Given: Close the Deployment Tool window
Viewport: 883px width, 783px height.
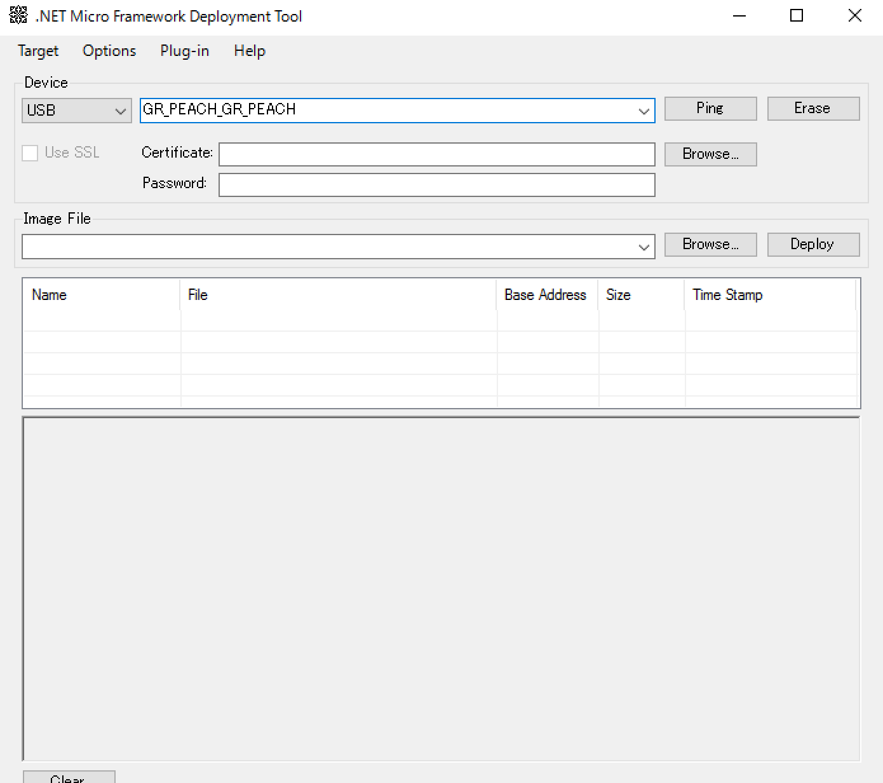Looking at the screenshot, I should (855, 16).
